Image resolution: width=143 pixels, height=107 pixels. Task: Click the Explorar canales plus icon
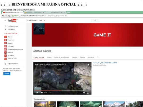(x=6, y=64)
